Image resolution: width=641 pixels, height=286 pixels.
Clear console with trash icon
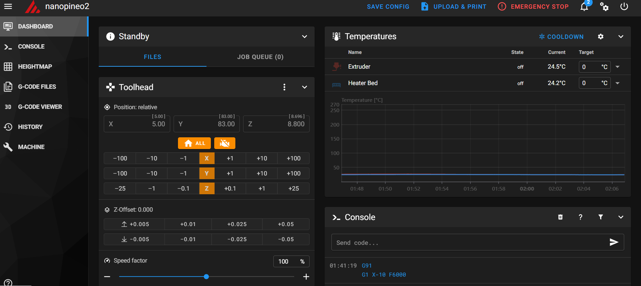560,217
